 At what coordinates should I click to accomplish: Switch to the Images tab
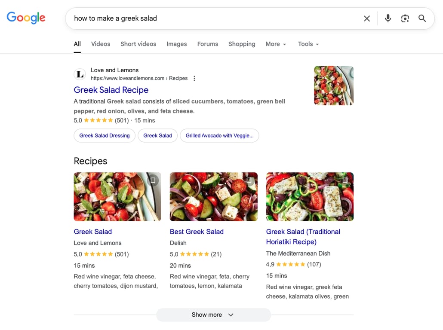[x=176, y=44]
